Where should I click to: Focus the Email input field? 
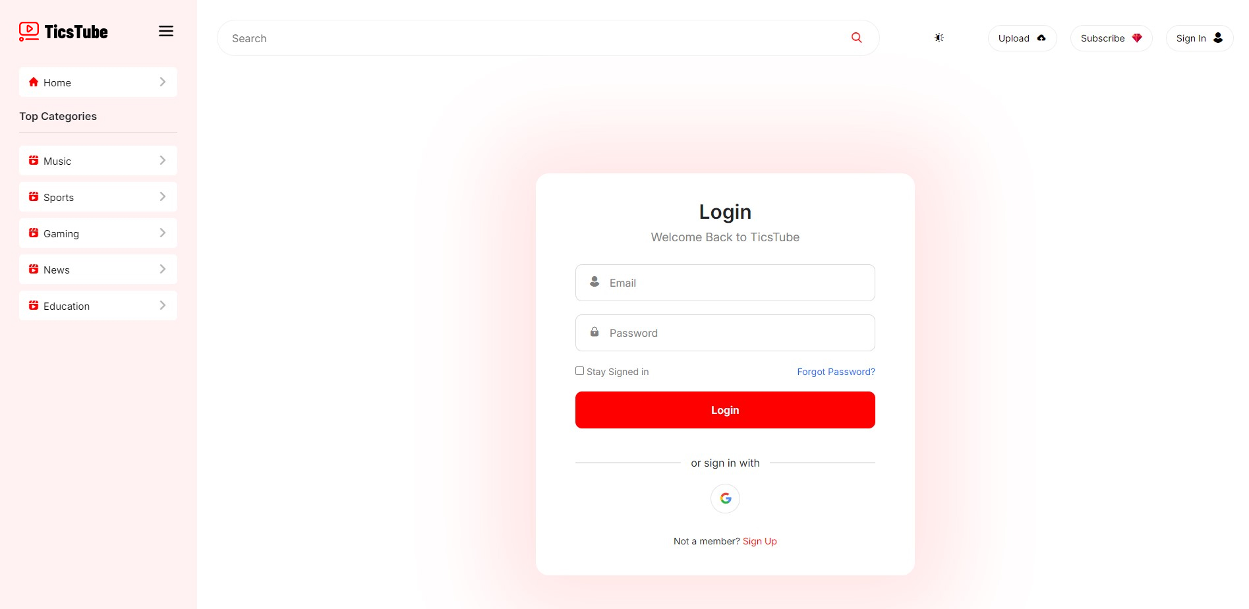pos(725,283)
